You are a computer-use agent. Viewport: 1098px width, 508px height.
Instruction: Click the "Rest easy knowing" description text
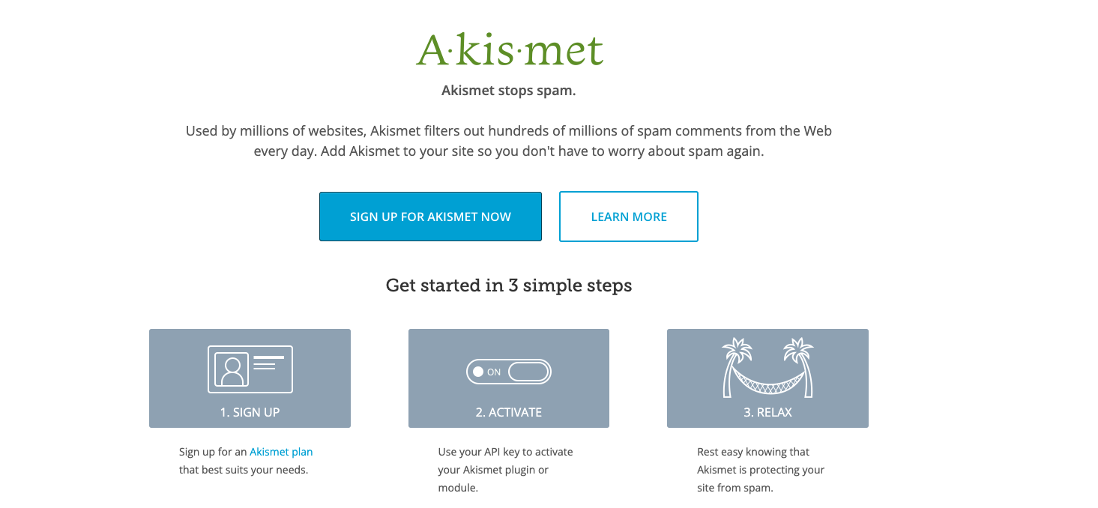760,470
